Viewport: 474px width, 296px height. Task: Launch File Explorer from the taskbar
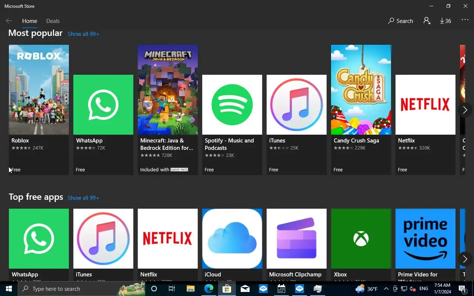[190, 289]
